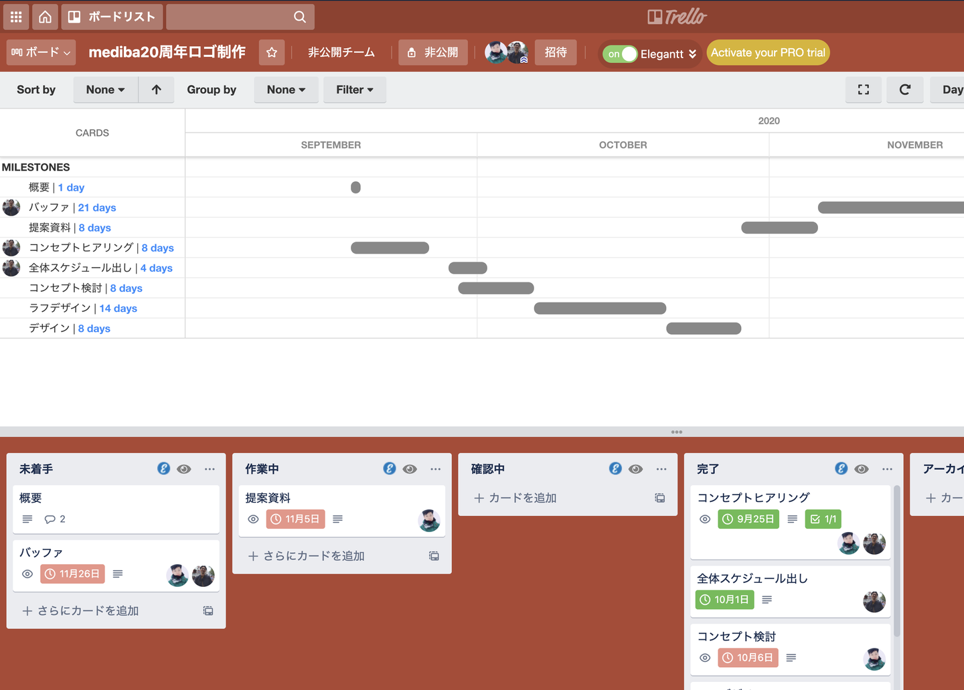Go to Trello home via house icon
Image resolution: width=964 pixels, height=690 pixels.
click(x=45, y=17)
